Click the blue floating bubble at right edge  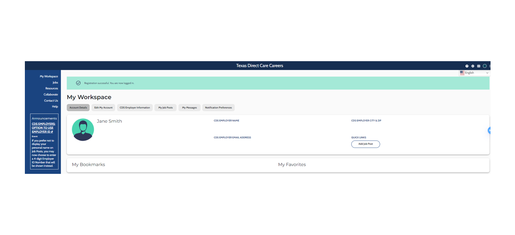pyautogui.click(x=489, y=130)
